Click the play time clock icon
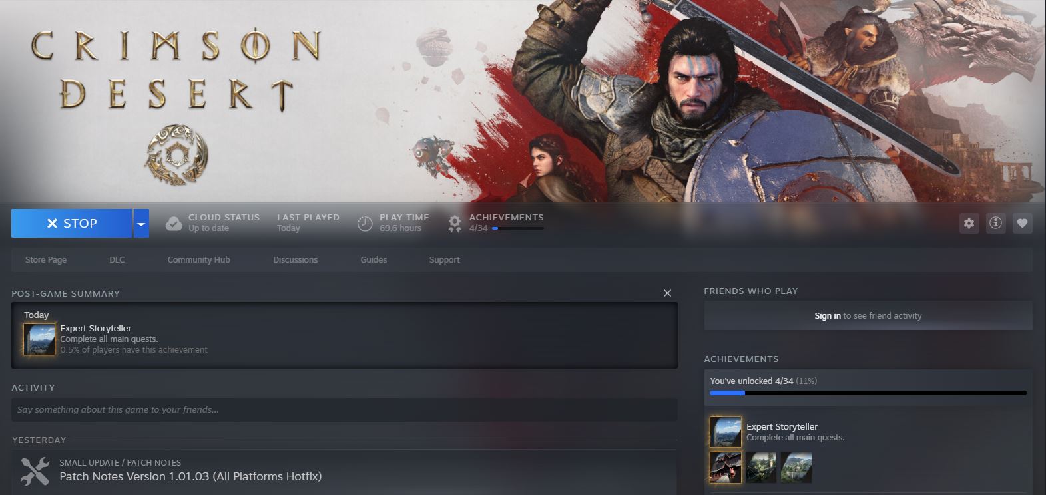Image resolution: width=1046 pixels, height=495 pixels. click(365, 223)
